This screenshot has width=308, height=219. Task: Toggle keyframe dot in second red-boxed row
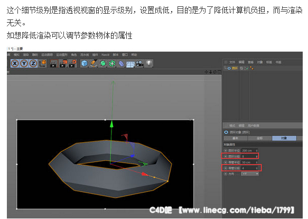tap(226, 168)
